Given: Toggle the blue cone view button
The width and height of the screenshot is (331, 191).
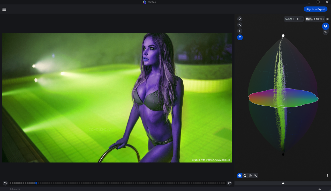Looking at the screenshot, I should tap(325, 26).
